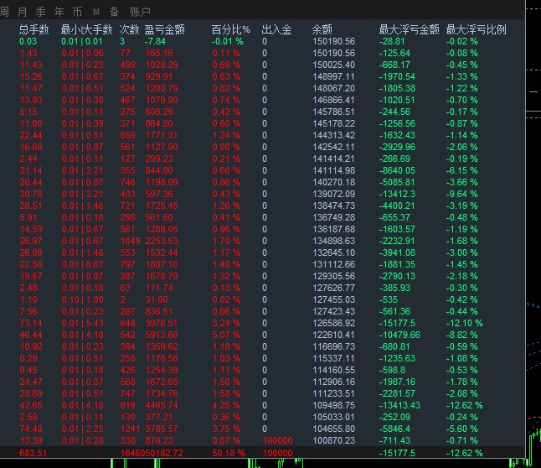
Task: Select profit amount 5913.68
Action: 162,335
